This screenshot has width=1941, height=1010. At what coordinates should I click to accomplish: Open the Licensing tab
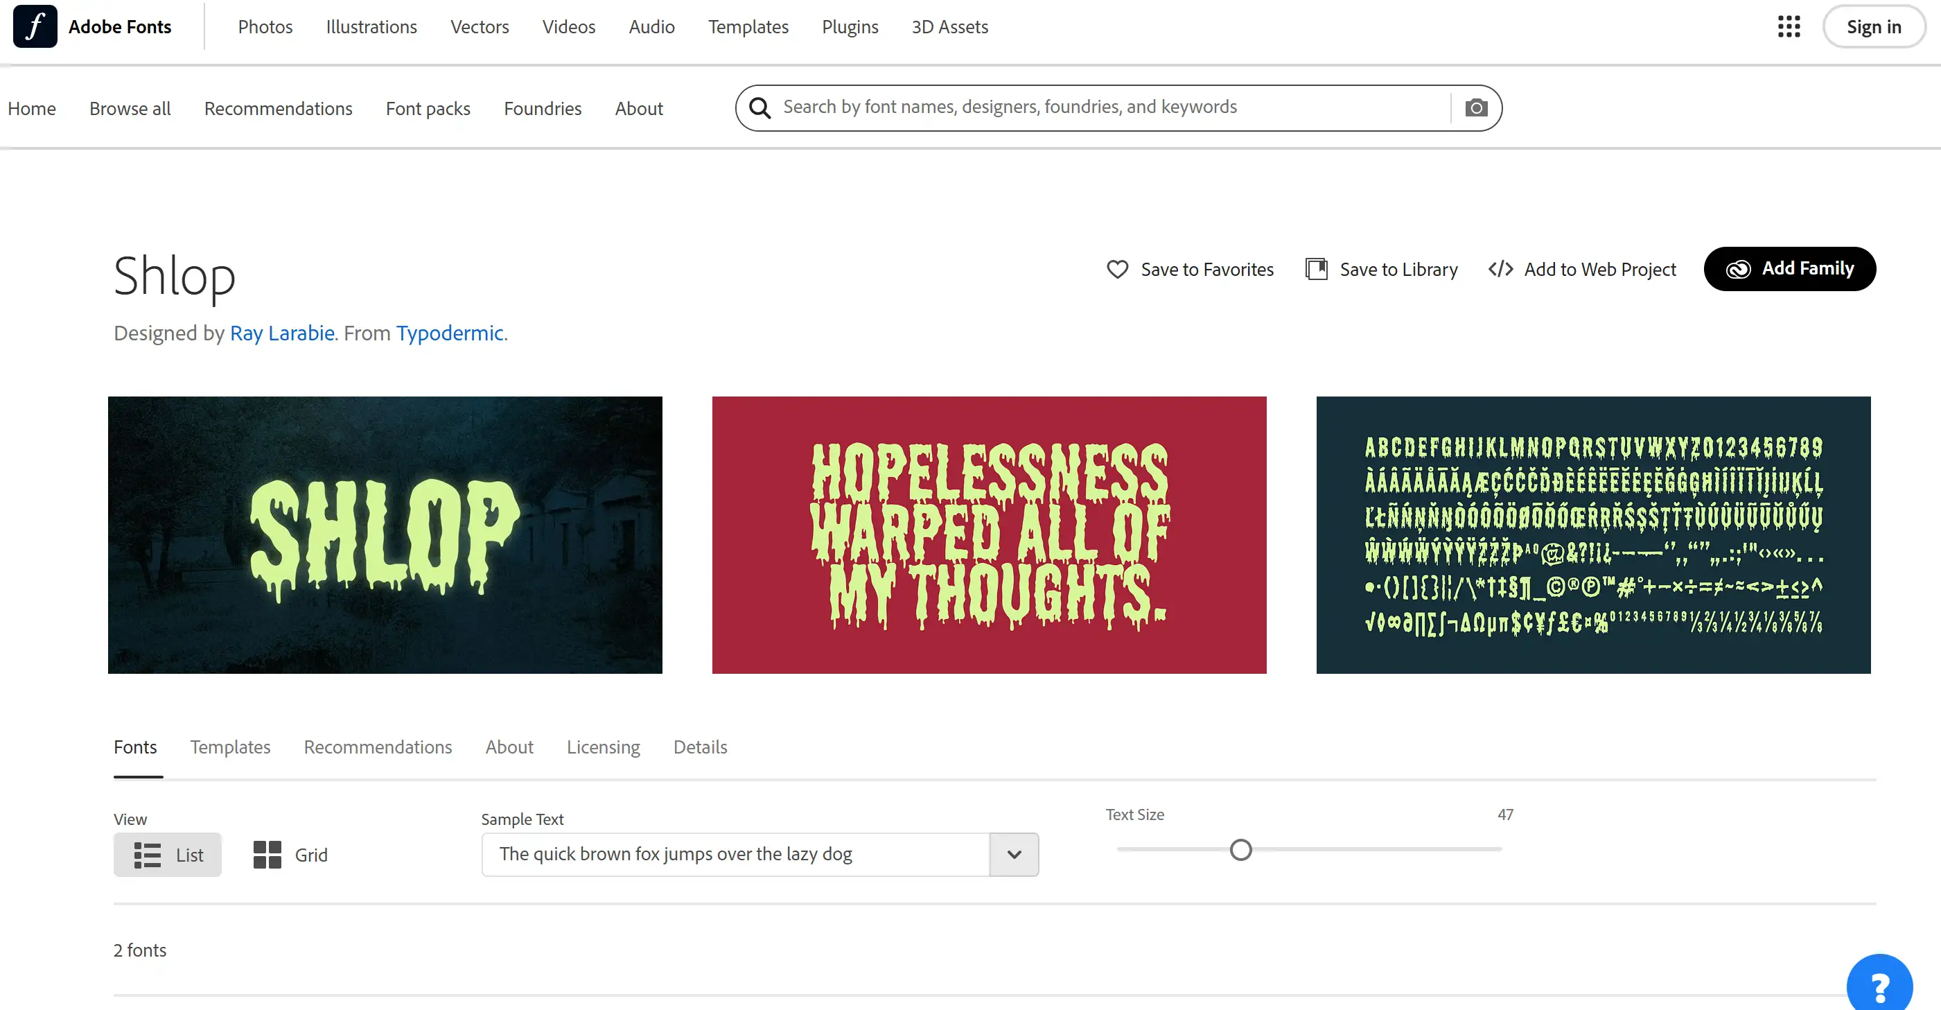coord(603,747)
